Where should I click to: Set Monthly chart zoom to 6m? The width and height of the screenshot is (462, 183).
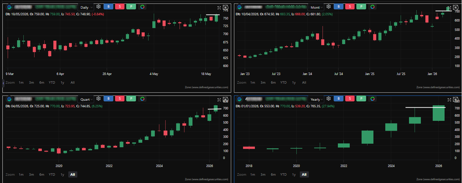(273, 83)
